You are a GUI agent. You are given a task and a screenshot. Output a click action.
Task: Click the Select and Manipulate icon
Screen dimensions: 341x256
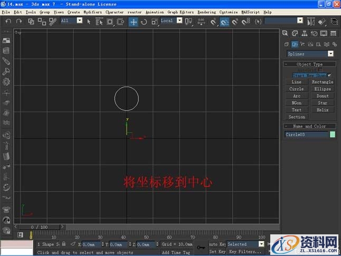202,21
